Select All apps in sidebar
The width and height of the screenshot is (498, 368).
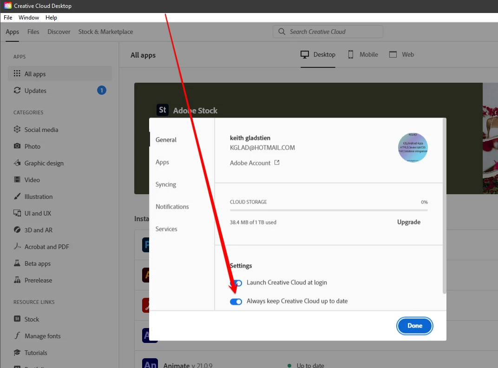pos(60,74)
